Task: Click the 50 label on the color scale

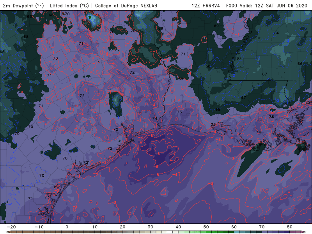Action: [206, 227]
